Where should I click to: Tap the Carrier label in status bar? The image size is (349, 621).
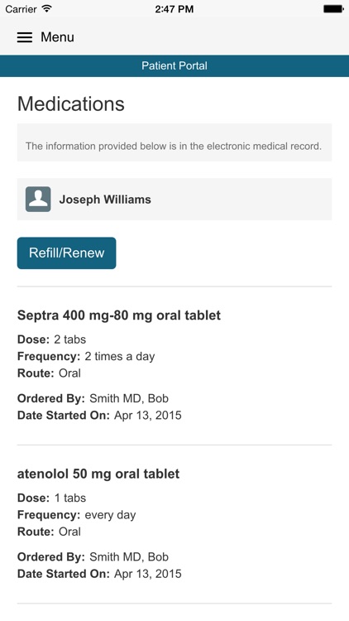[x=21, y=9]
